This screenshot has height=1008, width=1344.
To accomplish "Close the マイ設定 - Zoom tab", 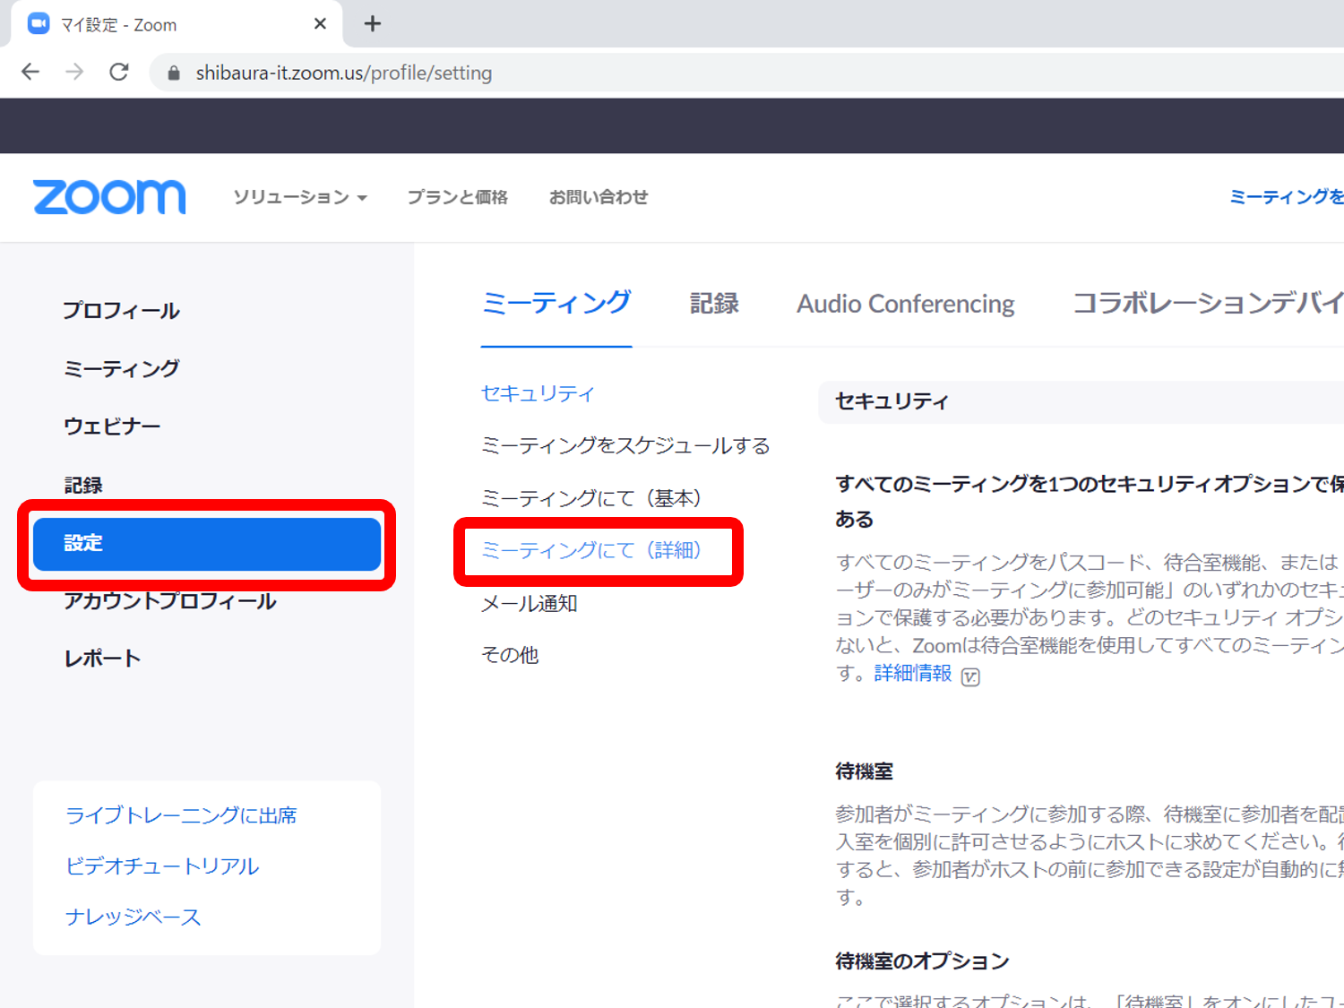I will point(320,24).
